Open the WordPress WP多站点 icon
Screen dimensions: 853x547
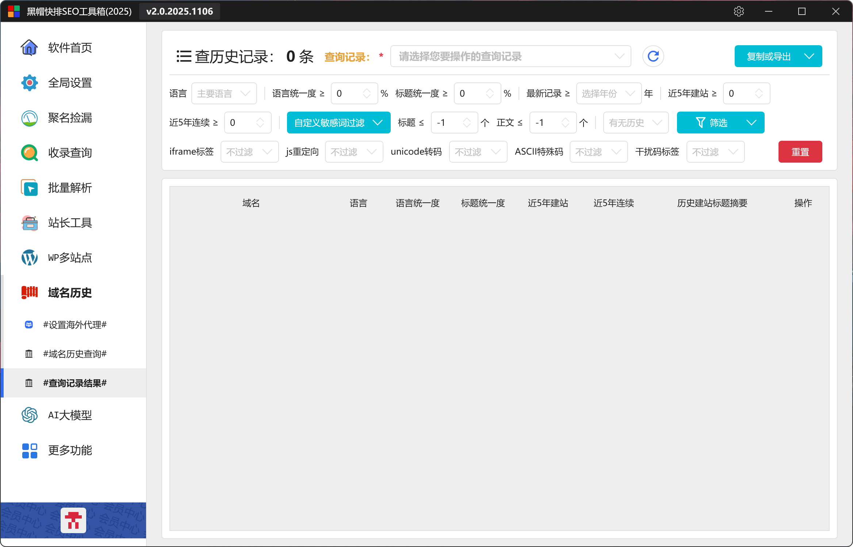[x=29, y=258]
